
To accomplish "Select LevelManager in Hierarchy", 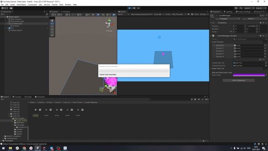I will pos(16,23).
